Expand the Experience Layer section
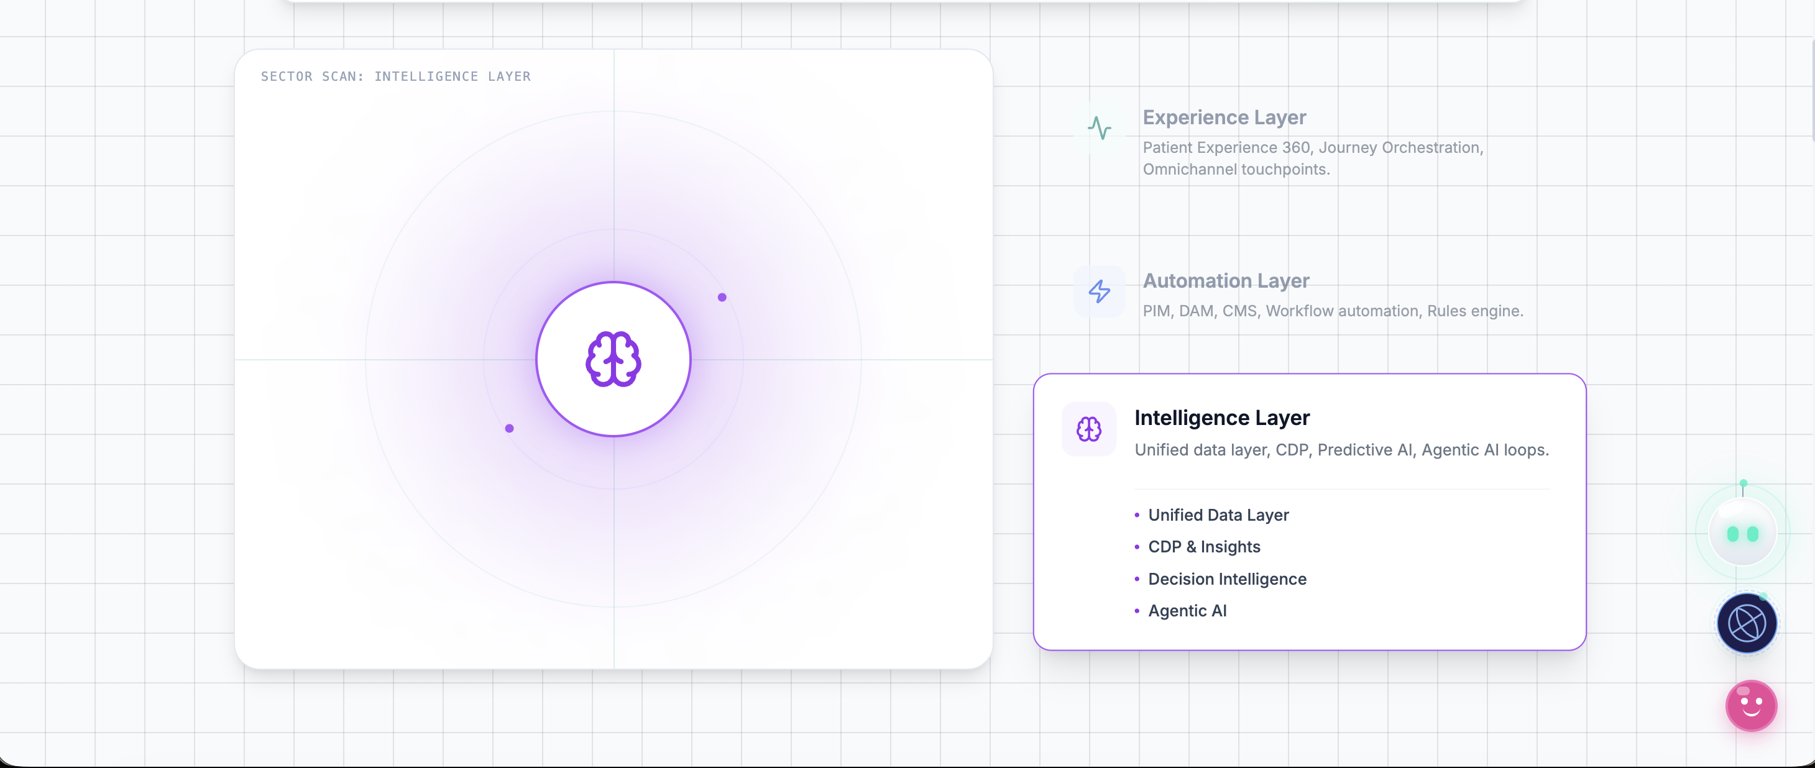This screenshot has height=768, width=1815. click(1224, 117)
